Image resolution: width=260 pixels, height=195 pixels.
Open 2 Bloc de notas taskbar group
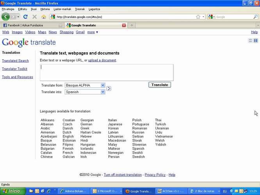click(x=205, y=191)
